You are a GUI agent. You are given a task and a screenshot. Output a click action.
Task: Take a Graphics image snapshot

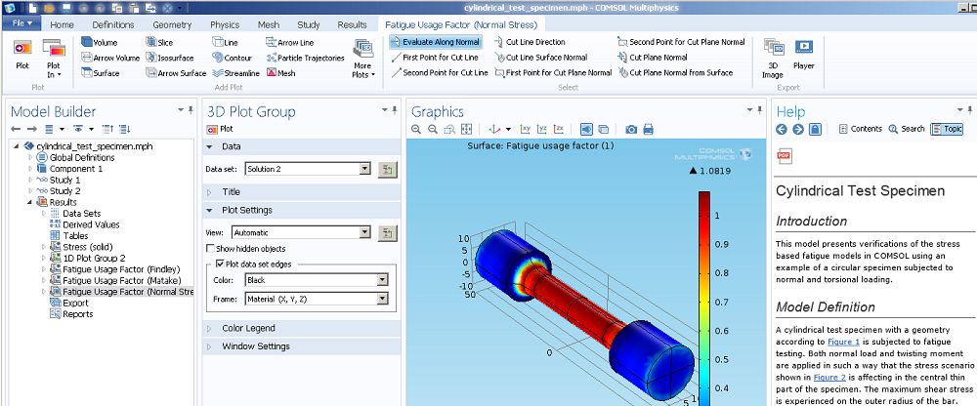pos(631,129)
